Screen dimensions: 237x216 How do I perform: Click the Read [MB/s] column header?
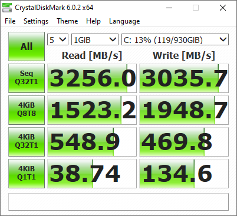tap(92, 55)
